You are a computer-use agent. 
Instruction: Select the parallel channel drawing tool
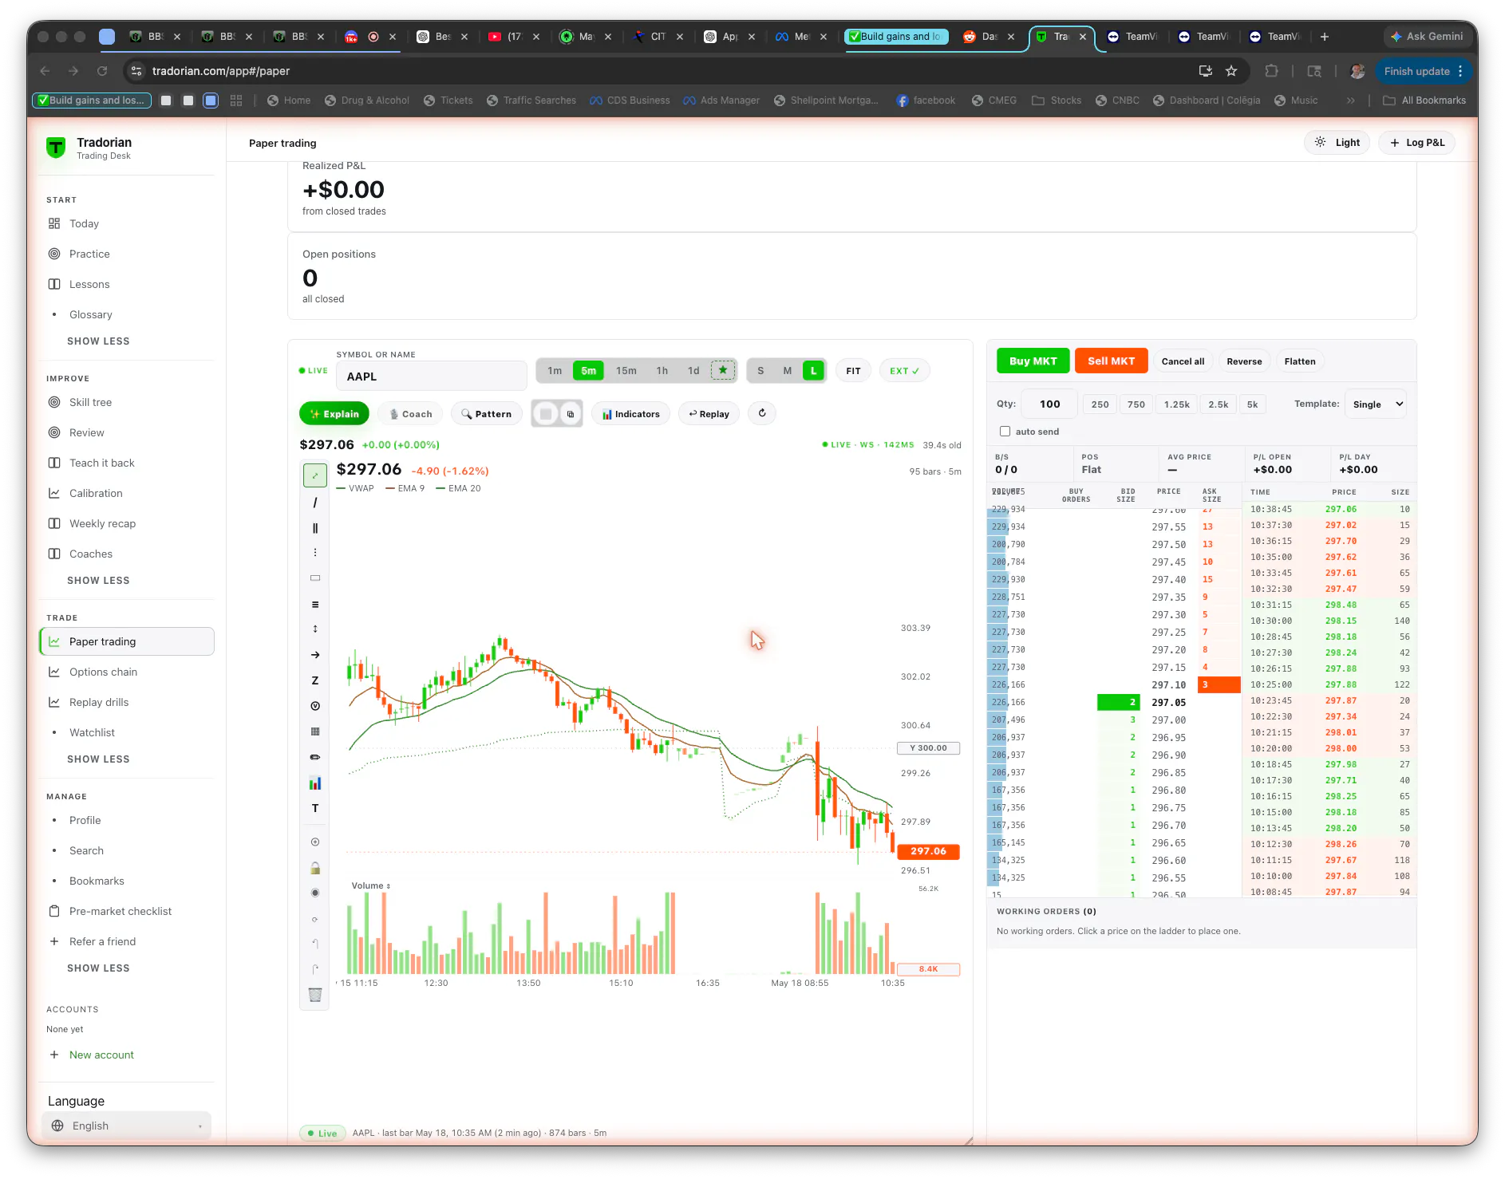[315, 528]
